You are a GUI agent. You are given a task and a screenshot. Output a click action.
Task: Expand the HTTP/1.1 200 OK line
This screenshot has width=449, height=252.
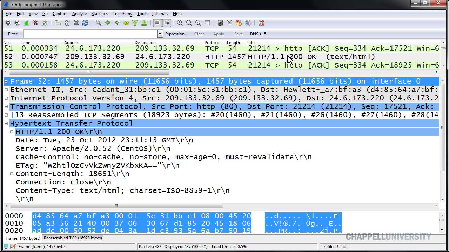pos(12,132)
